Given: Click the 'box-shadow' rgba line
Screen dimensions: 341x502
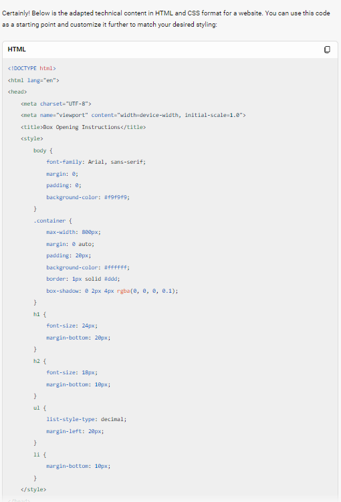Looking at the screenshot, I should tap(112, 291).
